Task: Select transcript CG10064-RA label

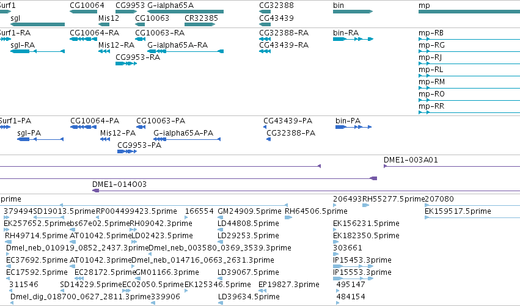Action: click(94, 33)
